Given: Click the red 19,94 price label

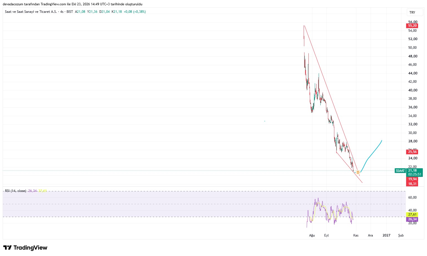Looking at the screenshot, I should pos(412,179).
